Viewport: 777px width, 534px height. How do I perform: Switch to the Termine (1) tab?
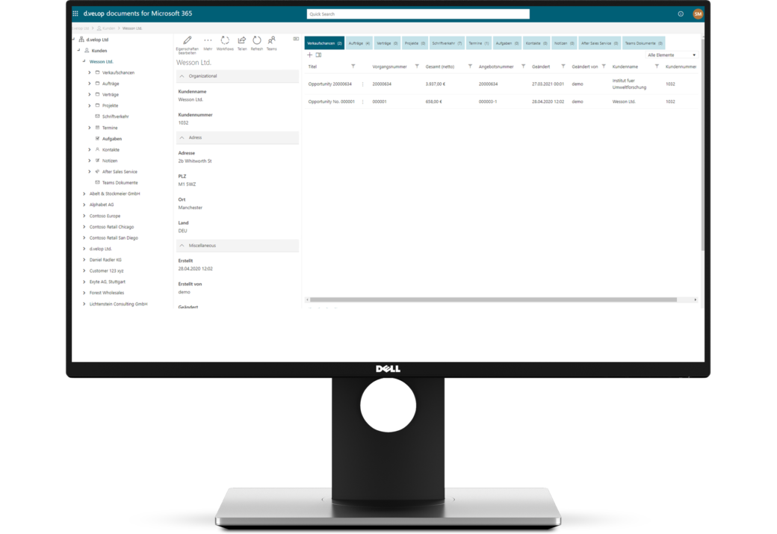(x=479, y=43)
